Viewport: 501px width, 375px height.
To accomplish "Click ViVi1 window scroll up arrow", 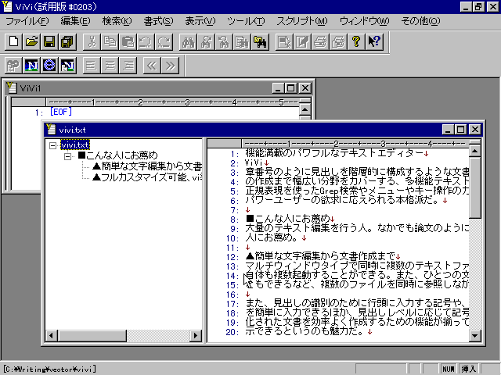I will tap(305, 110).
